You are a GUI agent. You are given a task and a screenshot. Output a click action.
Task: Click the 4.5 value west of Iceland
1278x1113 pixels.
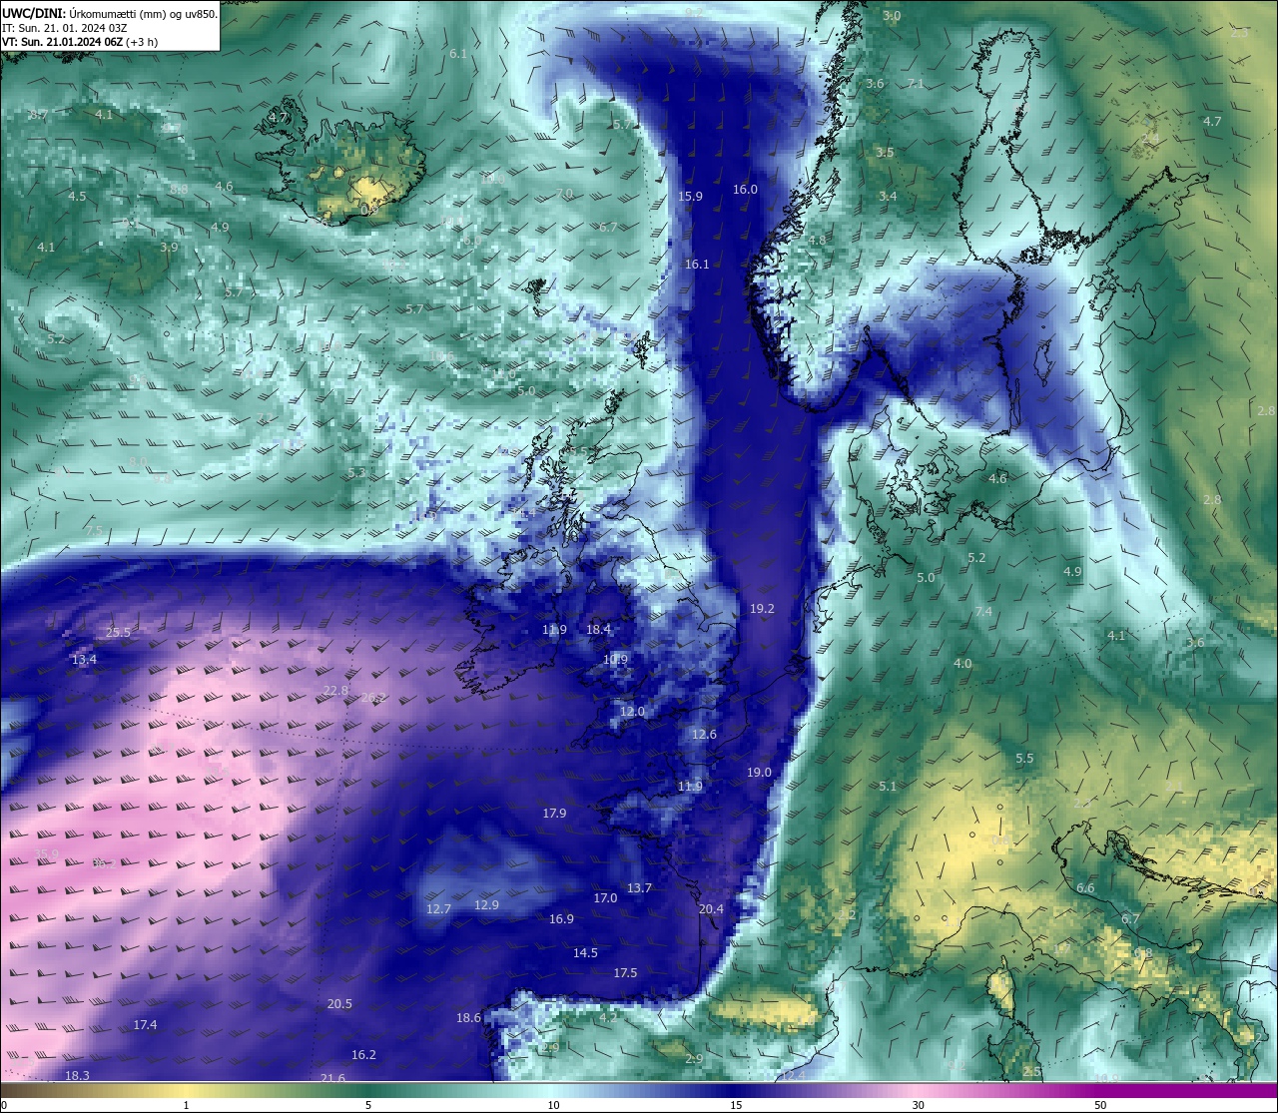tap(77, 196)
